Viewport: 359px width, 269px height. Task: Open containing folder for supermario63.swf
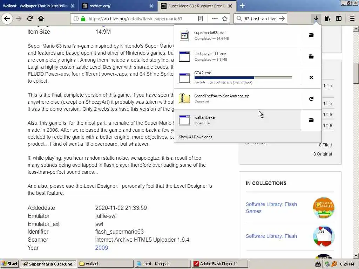click(x=311, y=35)
